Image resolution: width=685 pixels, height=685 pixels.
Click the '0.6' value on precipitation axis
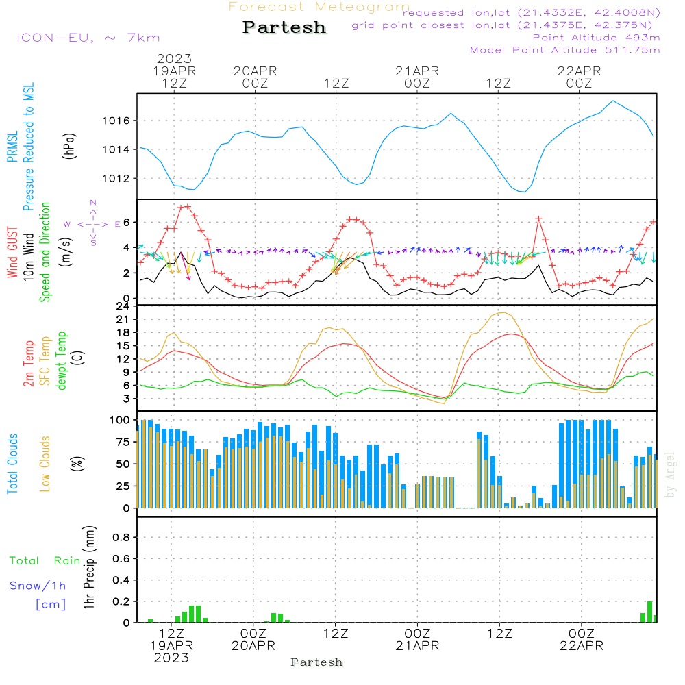121,559
